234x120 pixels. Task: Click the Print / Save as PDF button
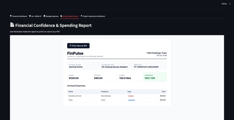point(78,46)
